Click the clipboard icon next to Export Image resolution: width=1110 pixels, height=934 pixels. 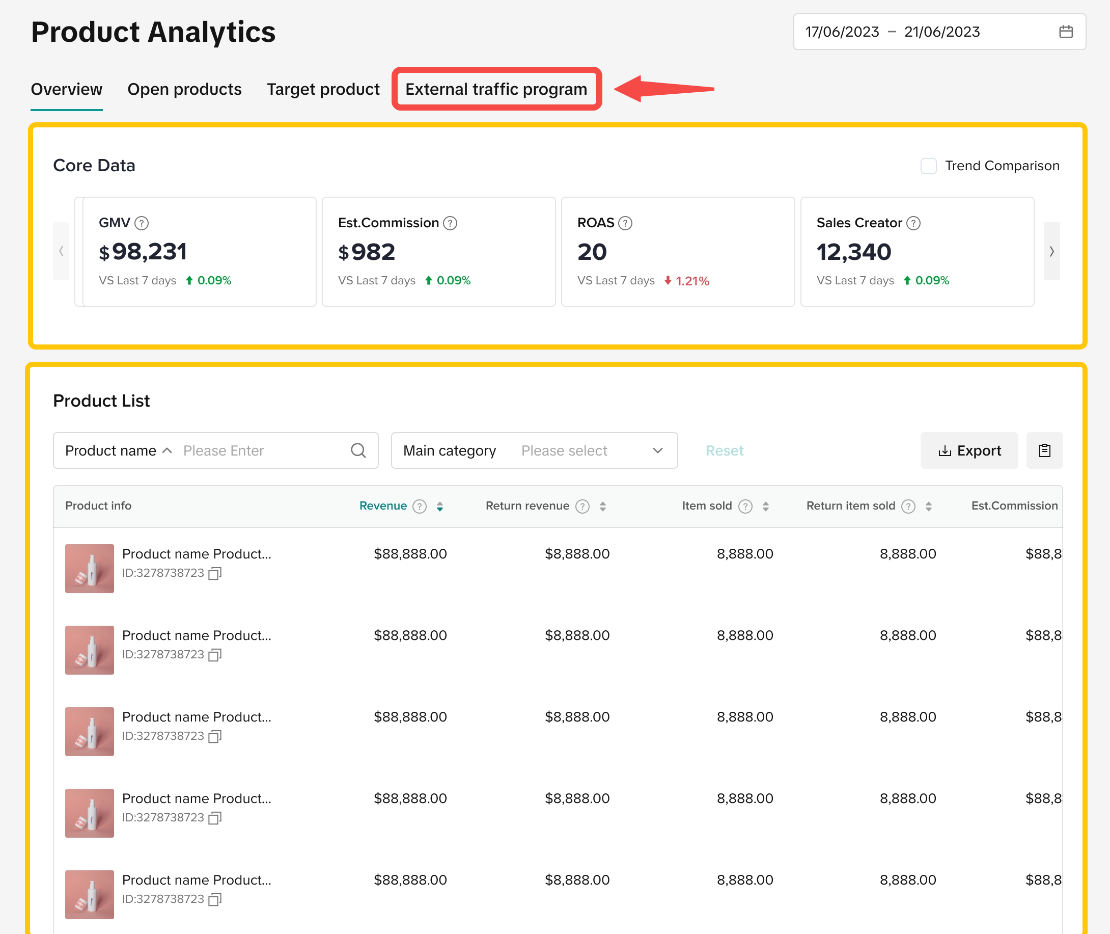[x=1044, y=450]
